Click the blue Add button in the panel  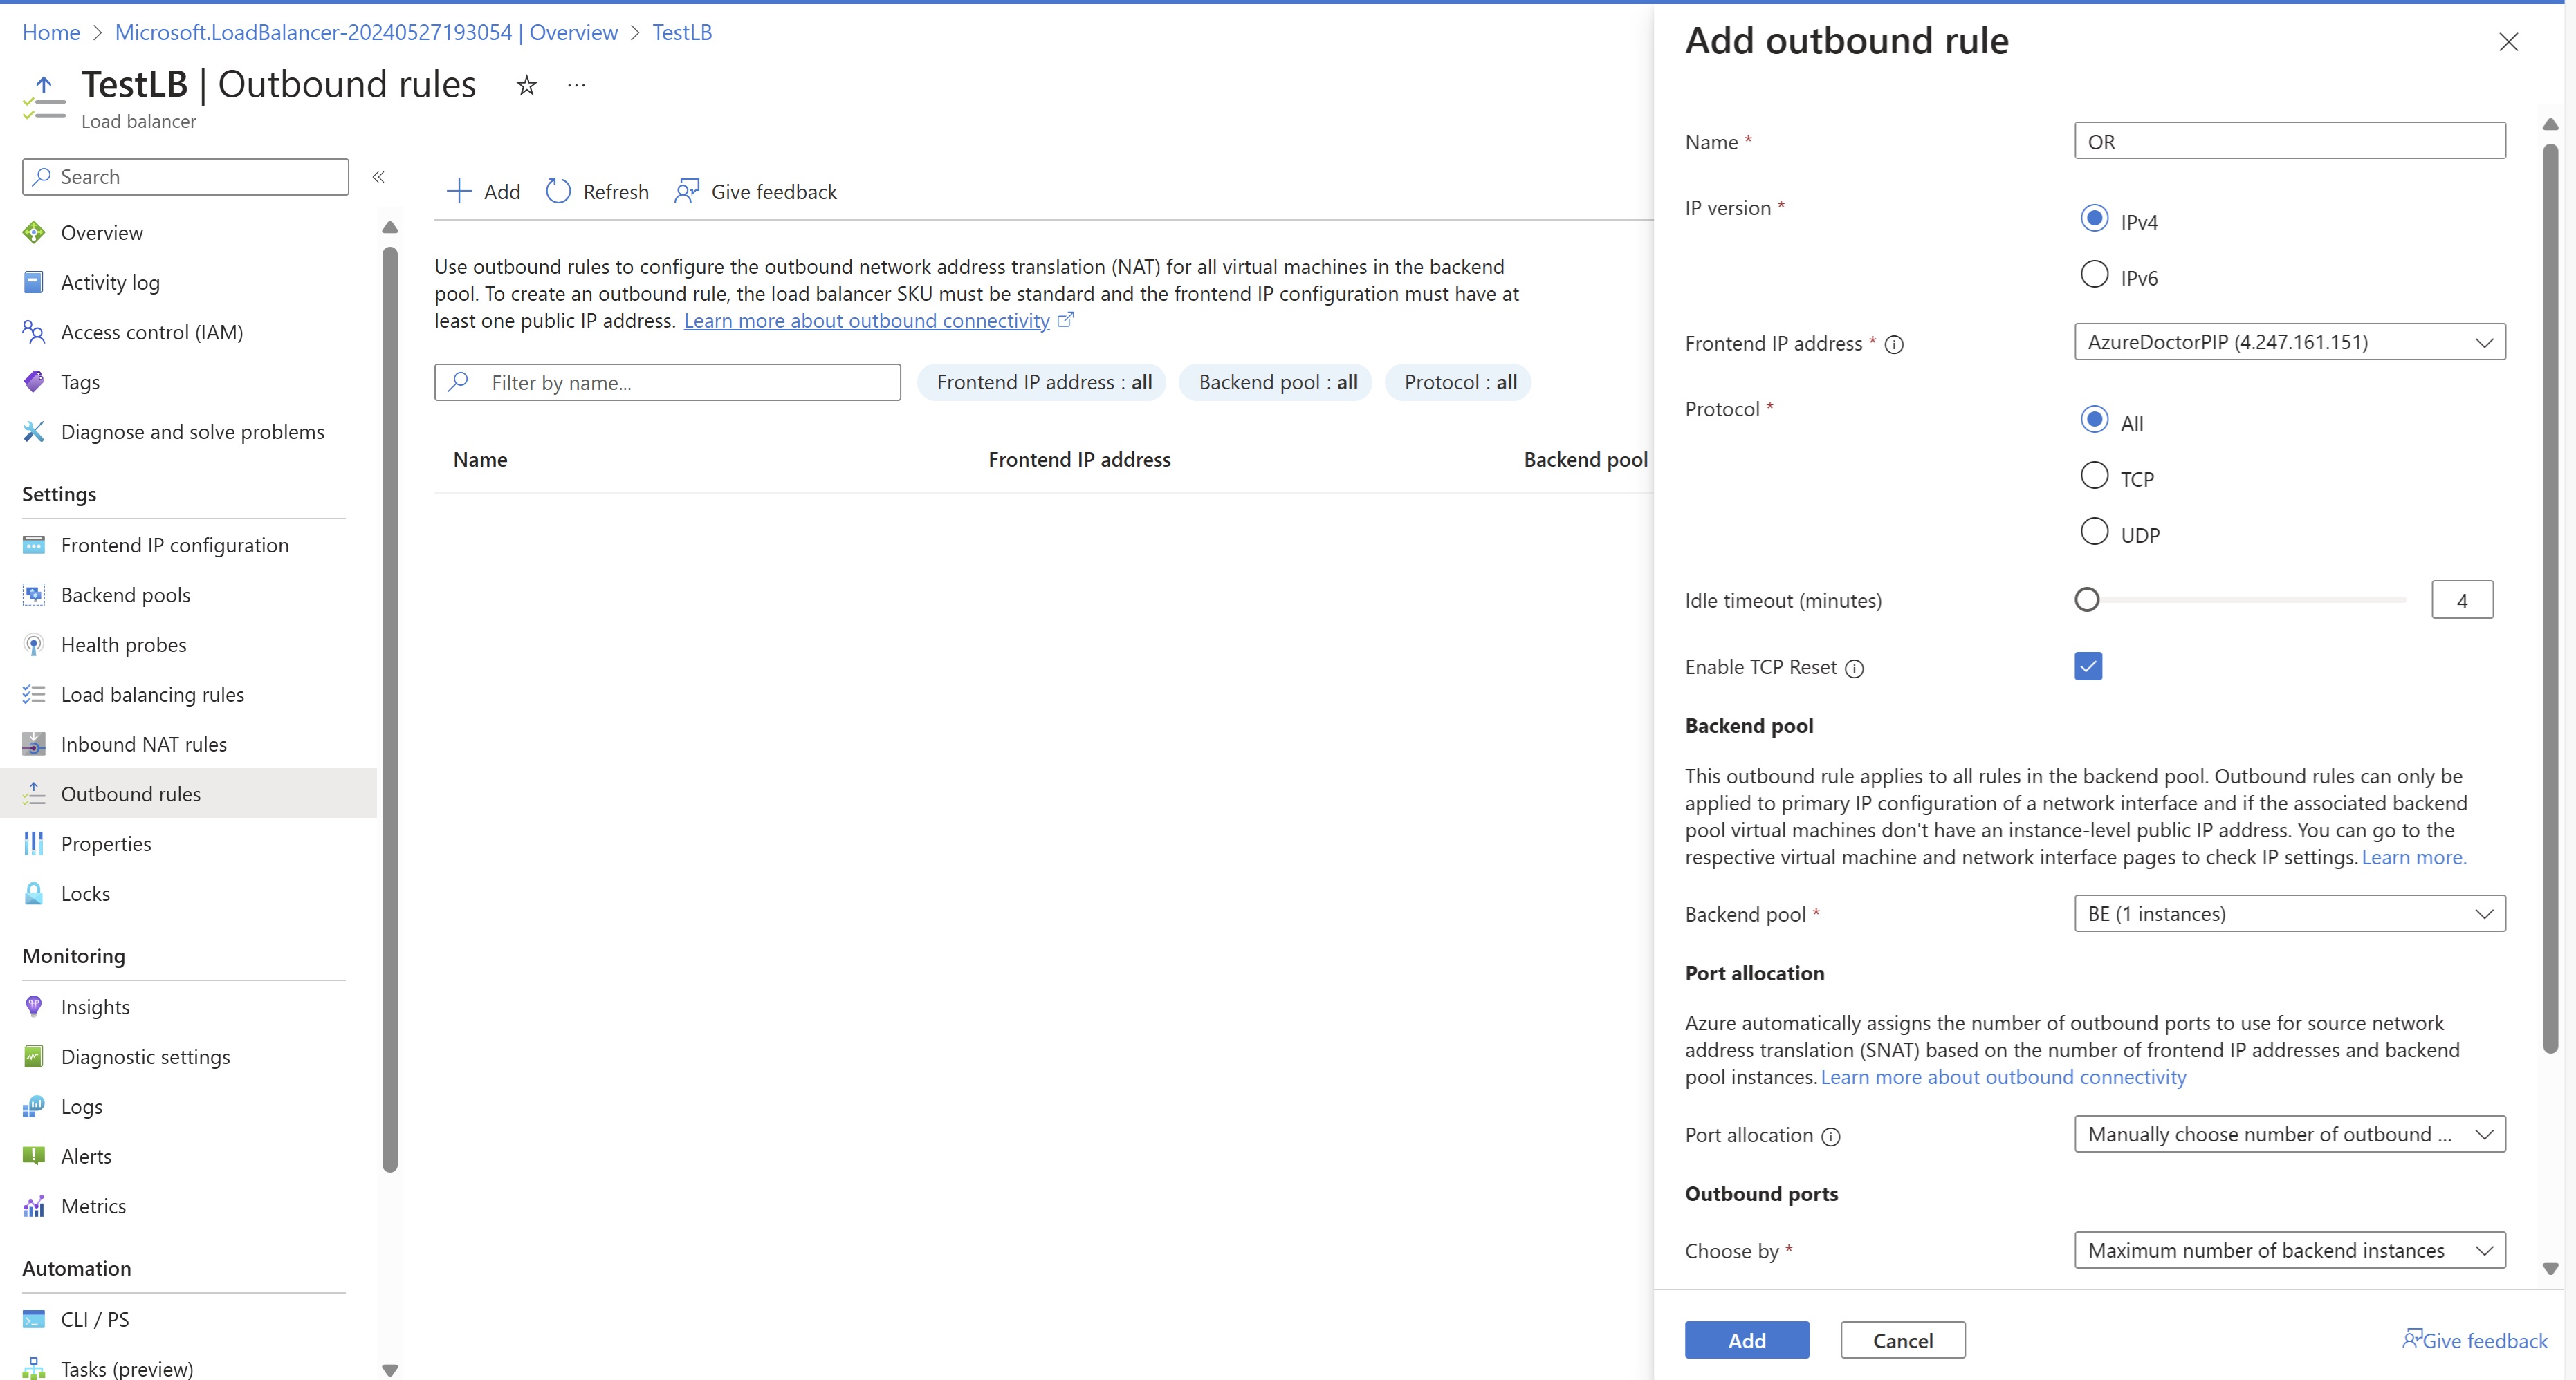click(x=1746, y=1340)
